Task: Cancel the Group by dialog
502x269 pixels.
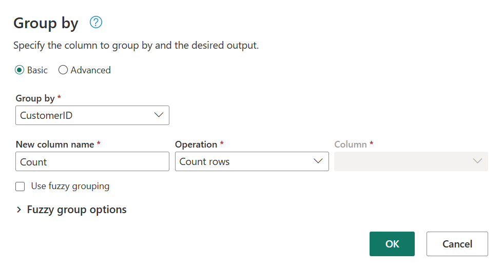Action: (x=457, y=244)
